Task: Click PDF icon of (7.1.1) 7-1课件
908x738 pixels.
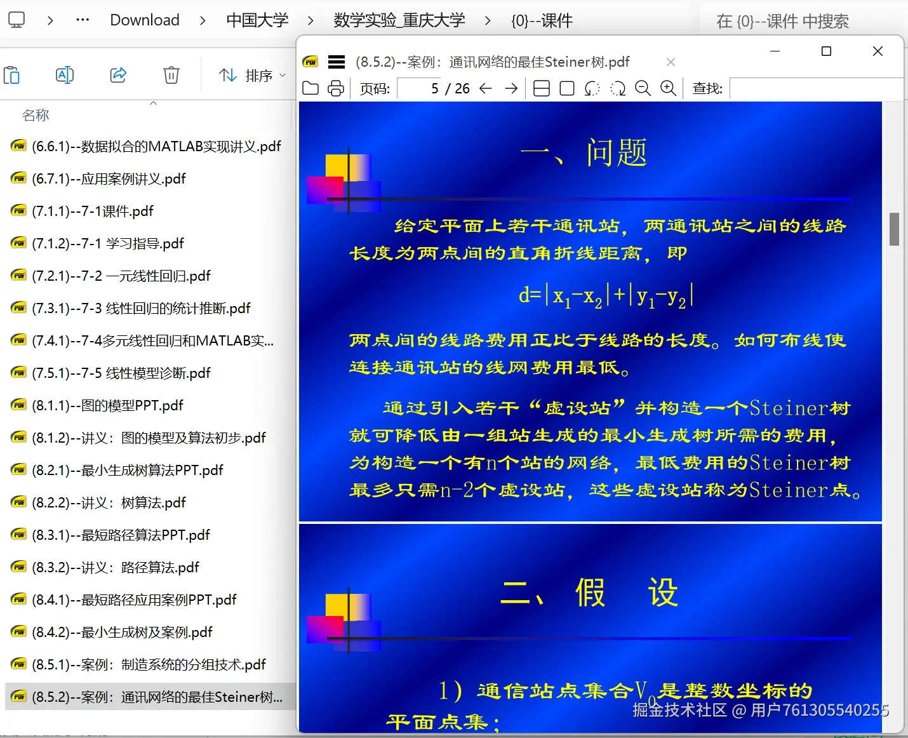Action: 19,211
